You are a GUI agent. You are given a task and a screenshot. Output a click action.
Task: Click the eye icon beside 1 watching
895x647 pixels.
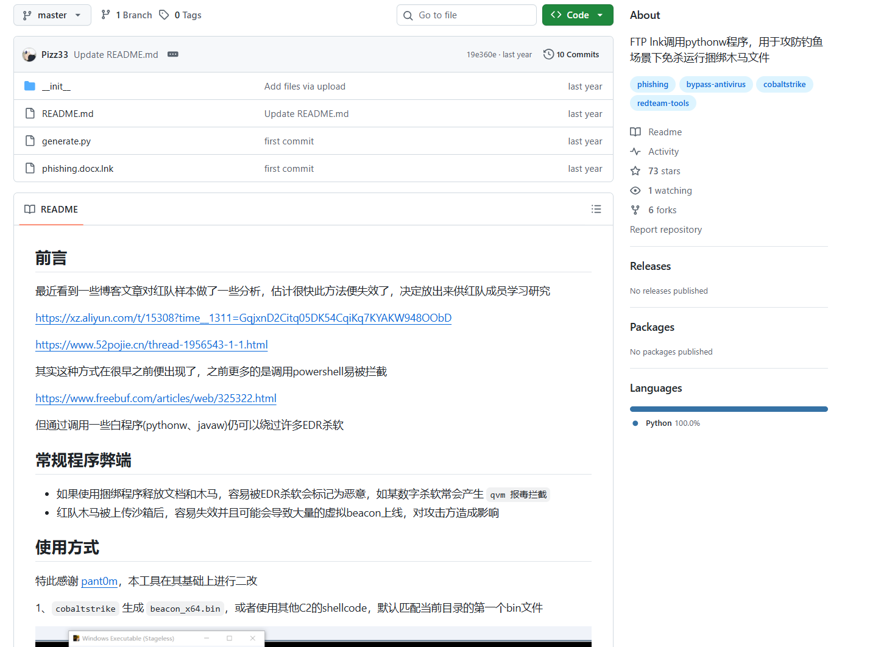click(635, 190)
